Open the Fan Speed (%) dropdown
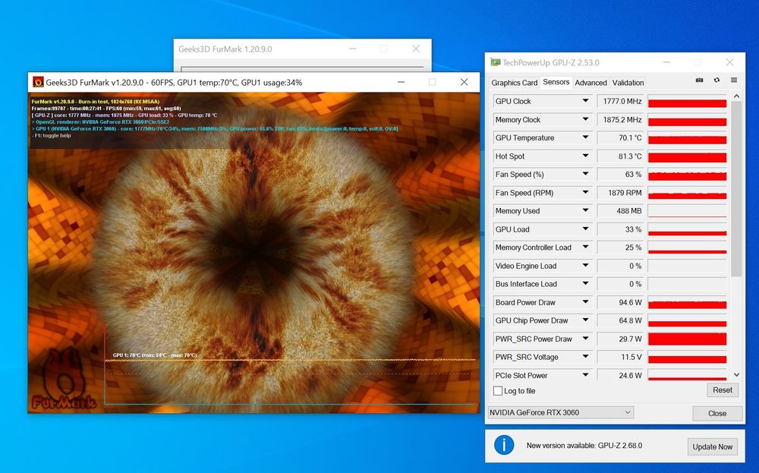The height and width of the screenshot is (473, 759). pyautogui.click(x=585, y=174)
